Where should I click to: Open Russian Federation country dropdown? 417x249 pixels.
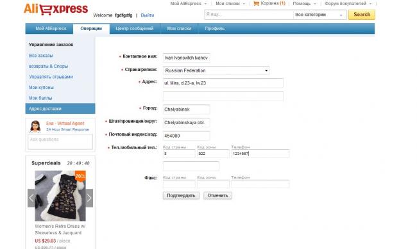(x=216, y=70)
